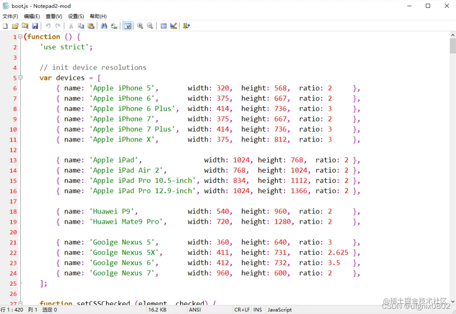Click the width value 834
The width and height of the screenshot is (456, 314).
coord(239,181)
